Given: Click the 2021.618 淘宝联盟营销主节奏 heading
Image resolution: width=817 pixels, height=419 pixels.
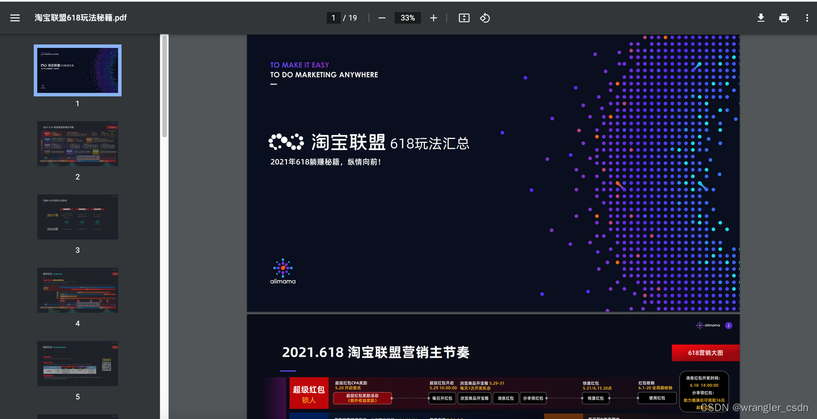Looking at the screenshot, I should pyautogui.click(x=376, y=353).
